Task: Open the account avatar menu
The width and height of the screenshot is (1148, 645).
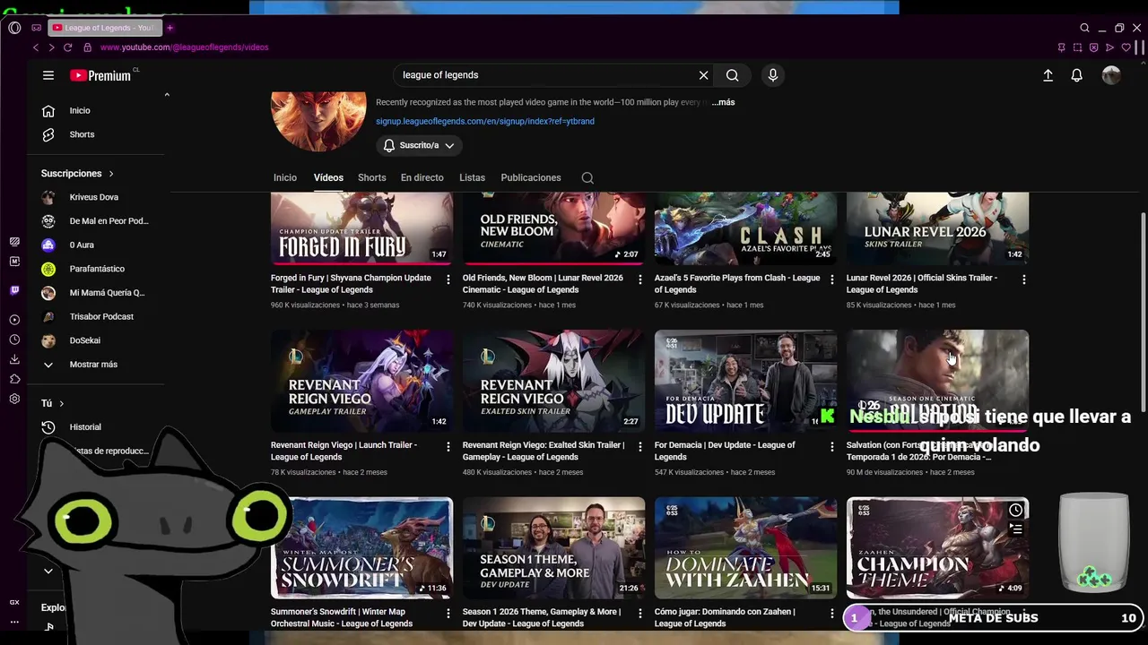Action: tap(1111, 75)
